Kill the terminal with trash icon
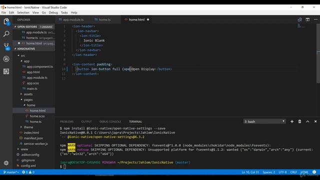Image resolution: width=320 pixels, height=180 pixels. [299, 121]
